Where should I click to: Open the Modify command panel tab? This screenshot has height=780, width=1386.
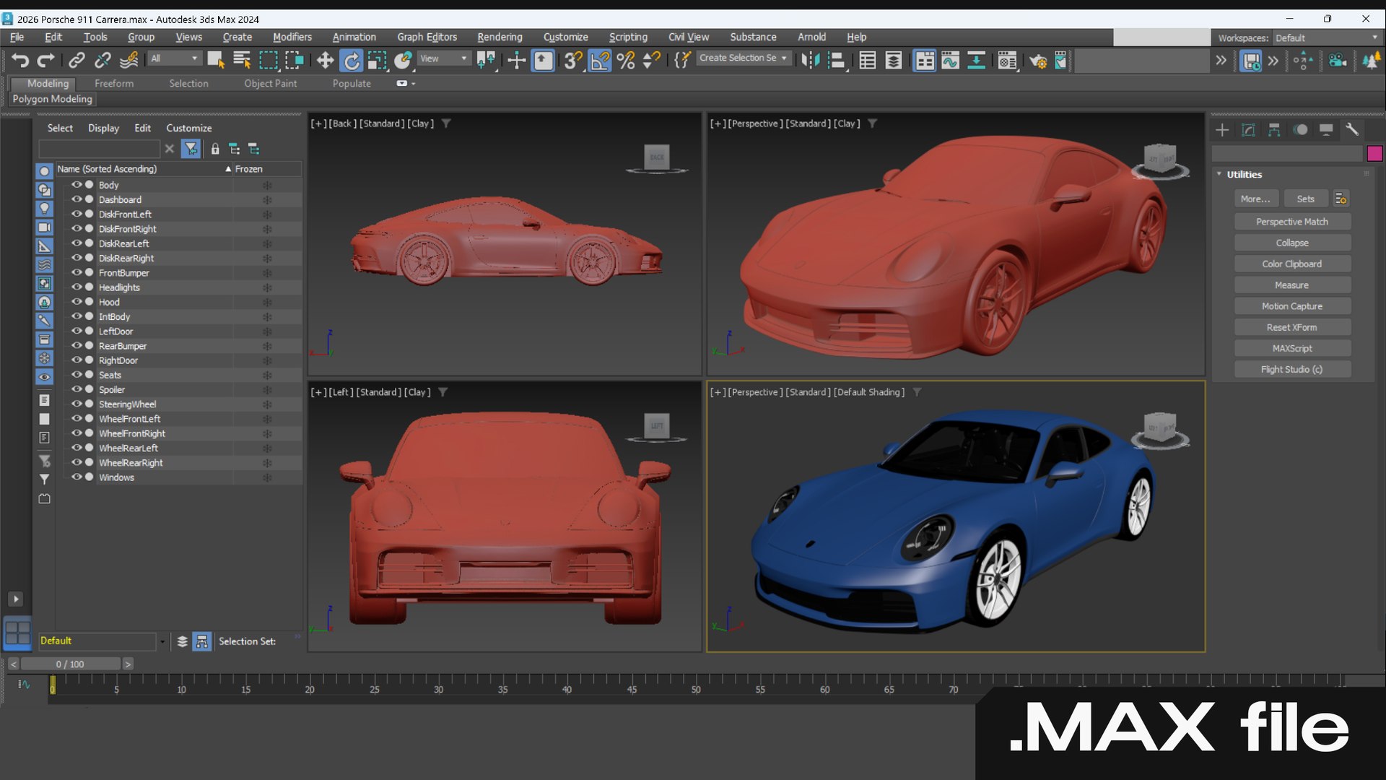(x=1248, y=130)
